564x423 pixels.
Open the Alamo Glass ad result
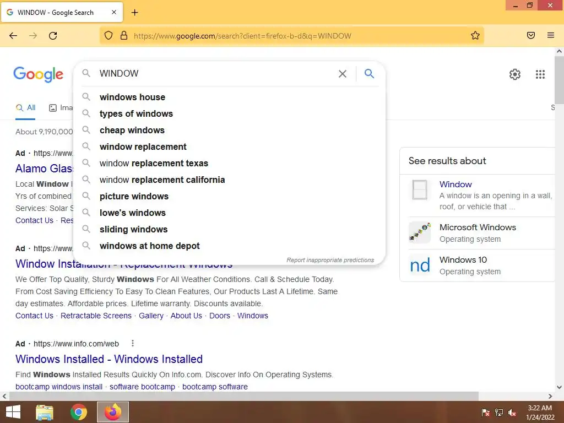coord(44,169)
